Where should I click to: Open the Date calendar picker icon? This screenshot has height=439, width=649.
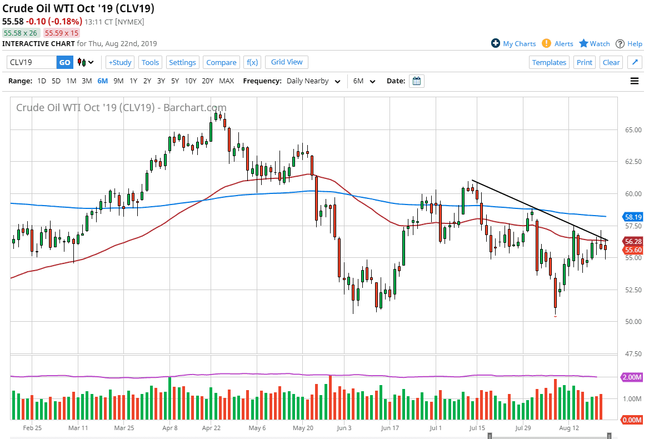pyautogui.click(x=417, y=81)
